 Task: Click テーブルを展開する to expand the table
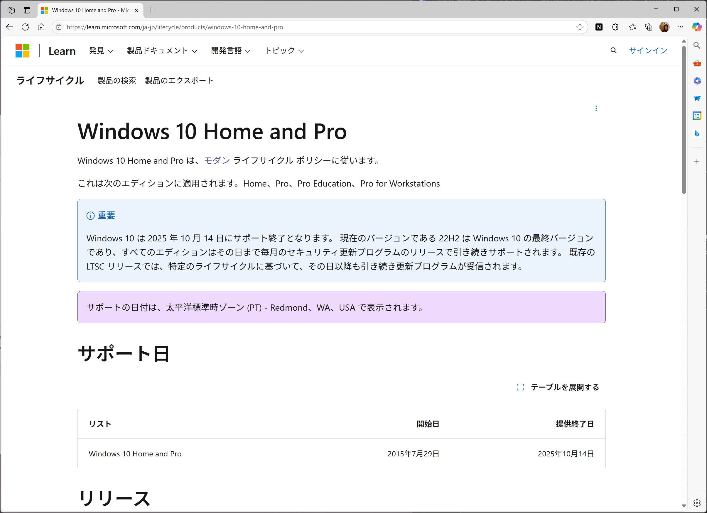(x=558, y=387)
